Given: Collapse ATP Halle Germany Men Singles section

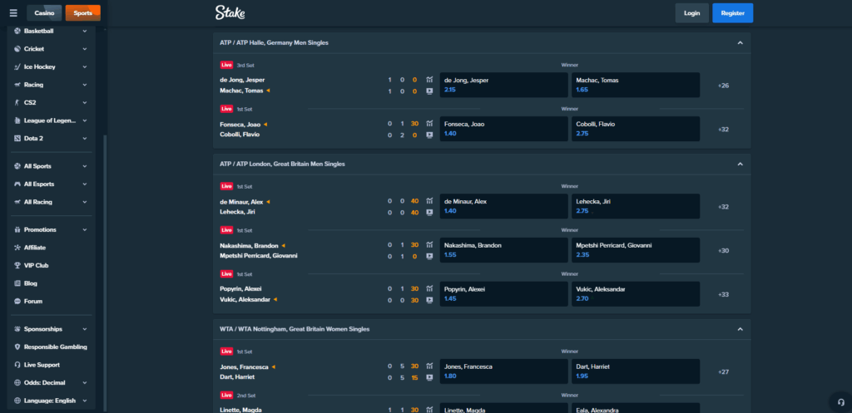Looking at the screenshot, I should pos(740,43).
